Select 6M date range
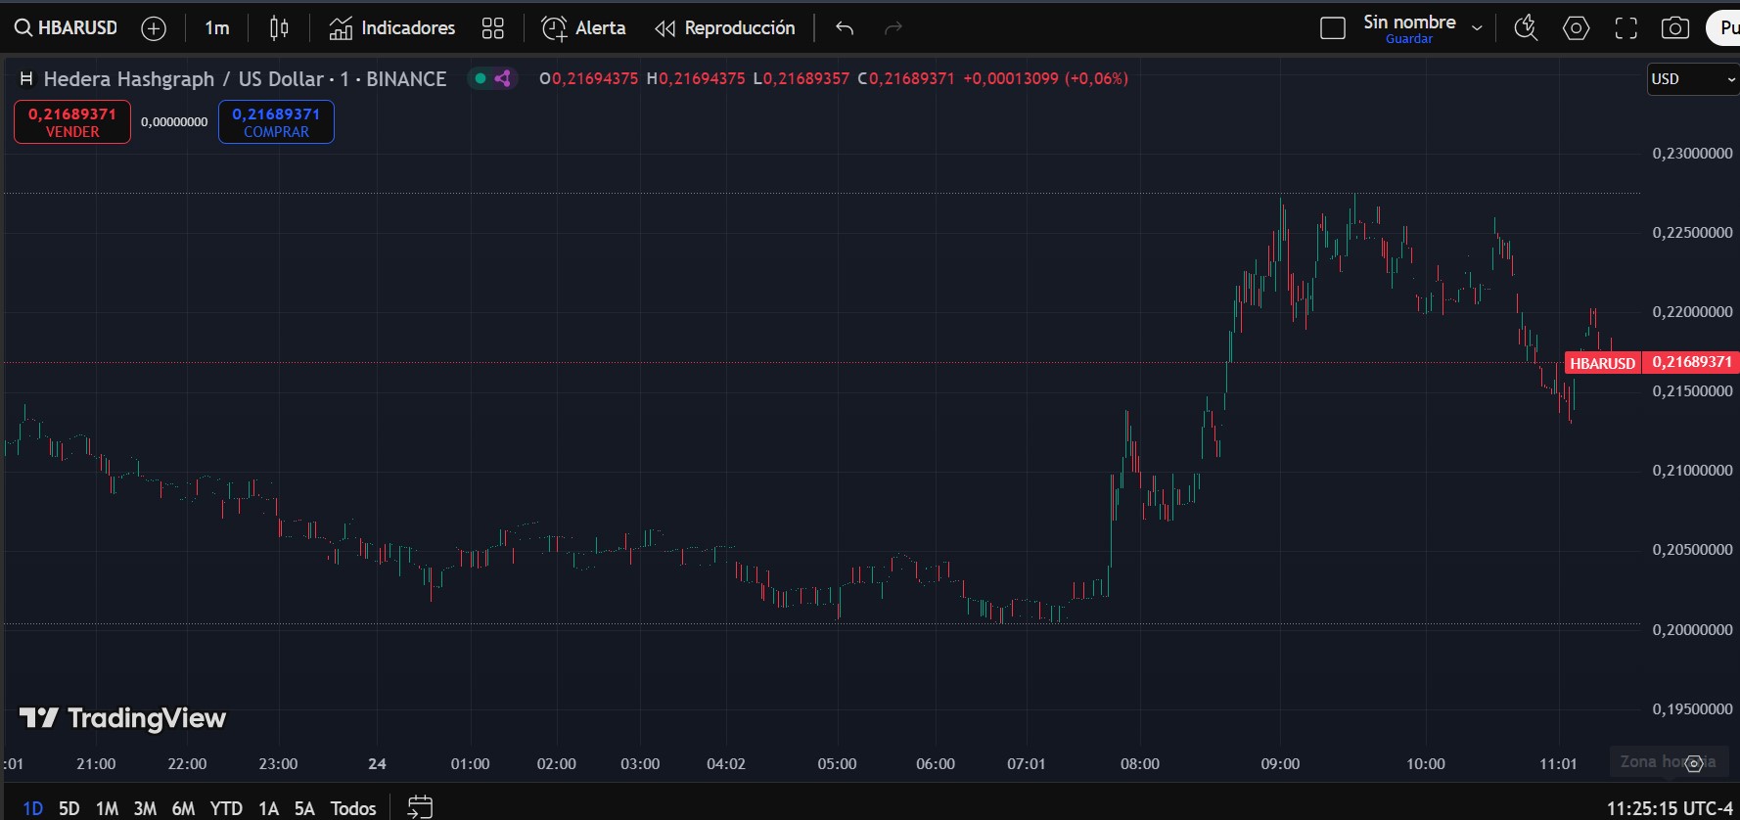The image size is (1740, 820). click(x=183, y=808)
